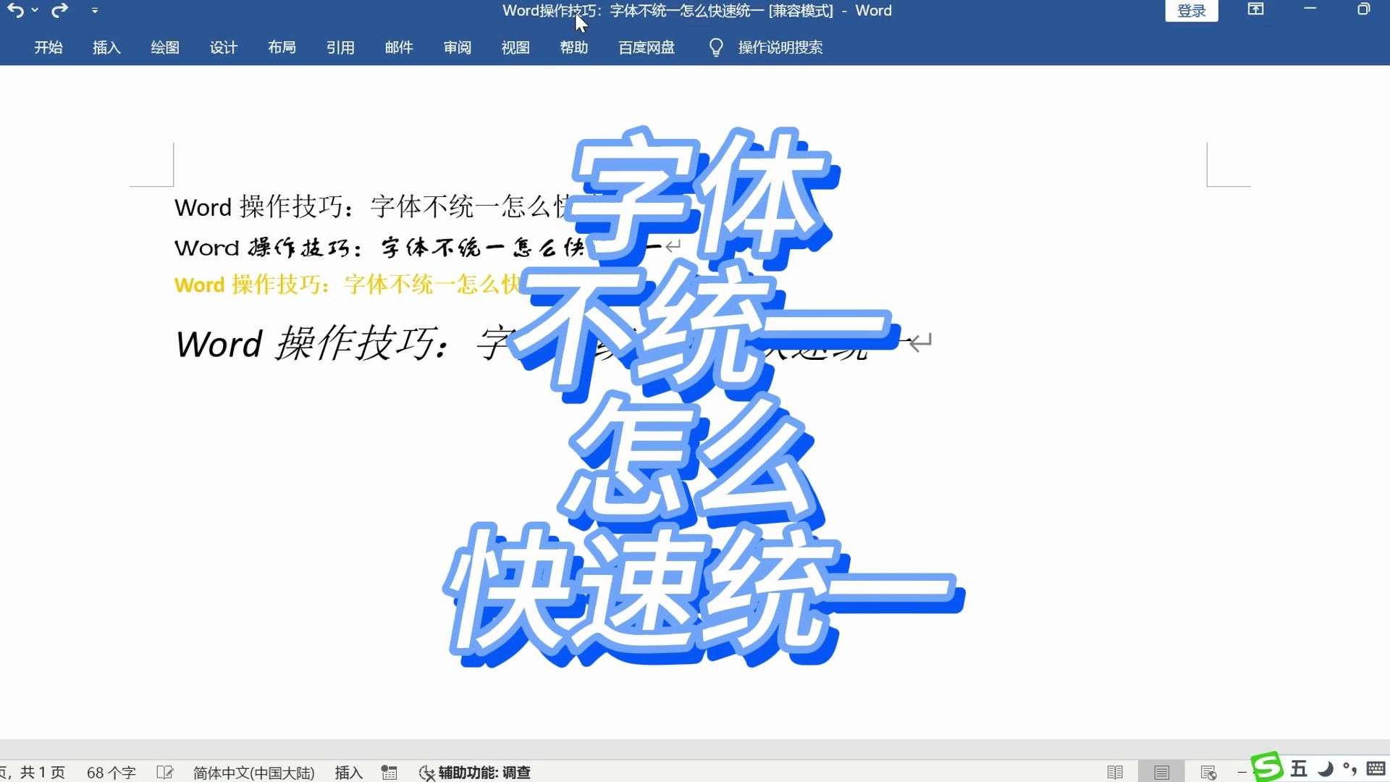Click the Sogou moon half-width icon

1326,768
